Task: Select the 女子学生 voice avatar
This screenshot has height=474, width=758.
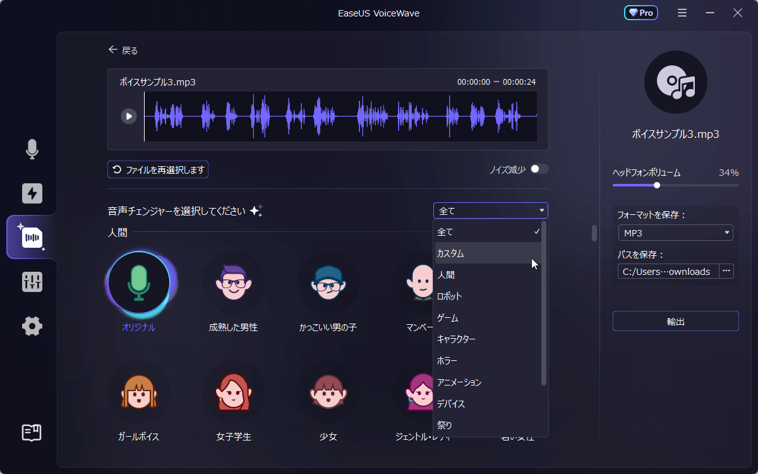Action: (233, 392)
